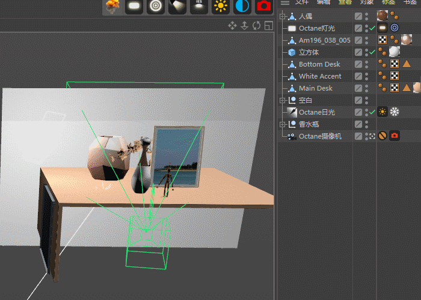Screen dimensions: 421x300
Task: Select the protection tag on Octane摄像机
Action: click(383, 136)
